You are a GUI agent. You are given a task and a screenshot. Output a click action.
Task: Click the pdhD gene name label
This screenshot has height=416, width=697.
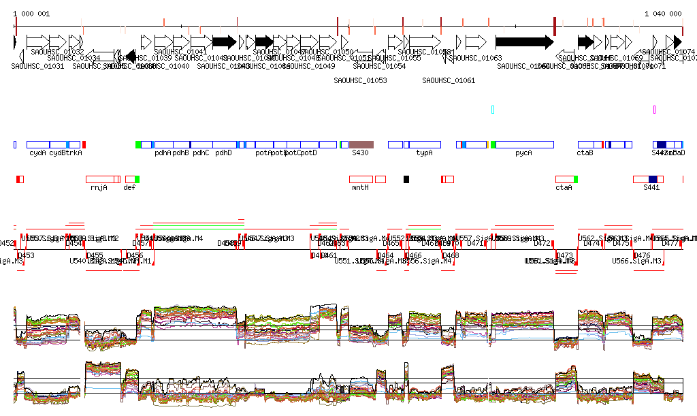[x=223, y=153]
